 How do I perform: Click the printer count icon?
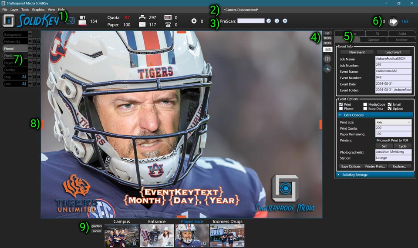(x=142, y=17)
